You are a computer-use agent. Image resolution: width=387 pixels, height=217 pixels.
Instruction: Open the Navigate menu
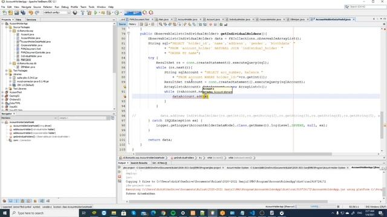pos(26,7)
